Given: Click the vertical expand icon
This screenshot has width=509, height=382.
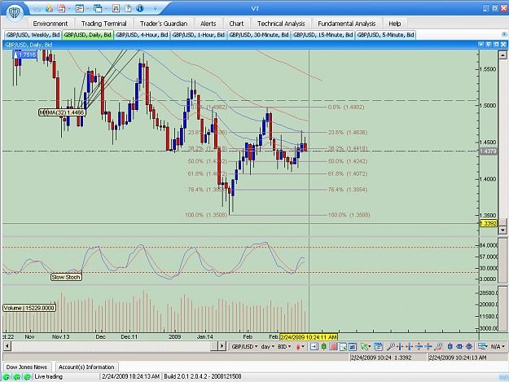Looking at the screenshot, I should tap(419, 347).
